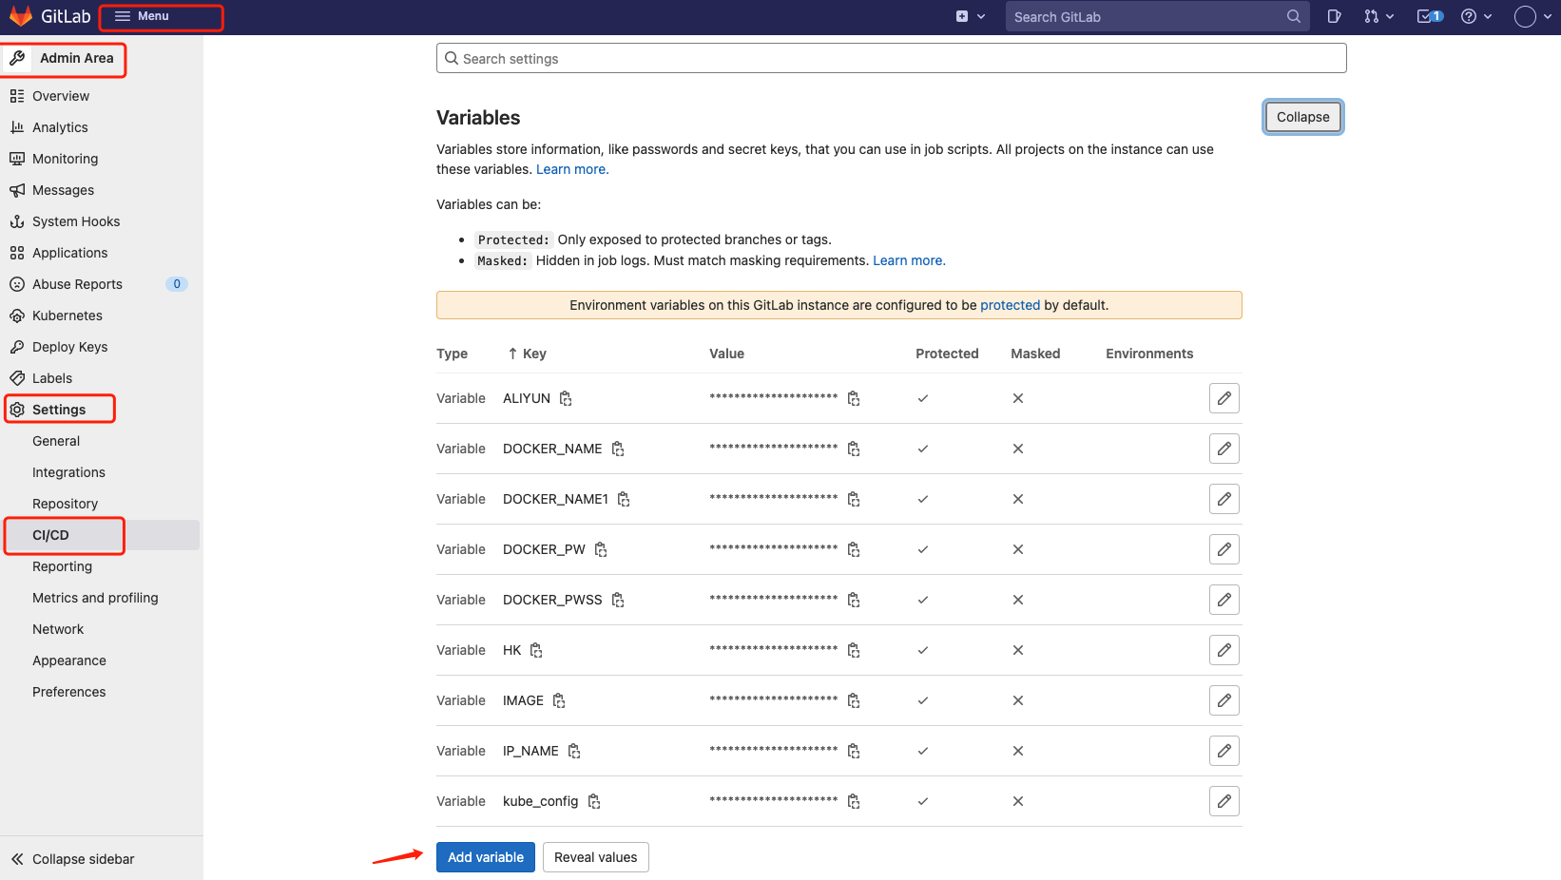
Task: Follow Learn more link after 'these variables'
Action: tap(572, 169)
